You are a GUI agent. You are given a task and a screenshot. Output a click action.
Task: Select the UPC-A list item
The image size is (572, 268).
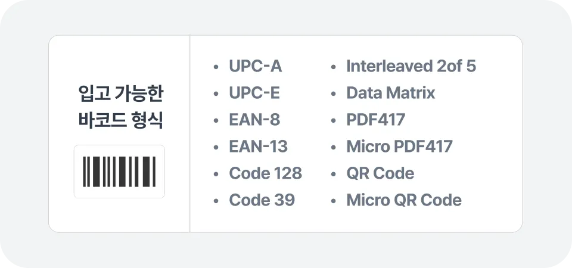click(x=255, y=67)
